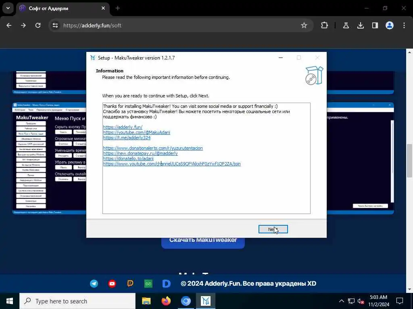Click the scrollbar down arrow
Image resolution: width=413 pixels, height=309 pixels.
[x=410, y=289]
